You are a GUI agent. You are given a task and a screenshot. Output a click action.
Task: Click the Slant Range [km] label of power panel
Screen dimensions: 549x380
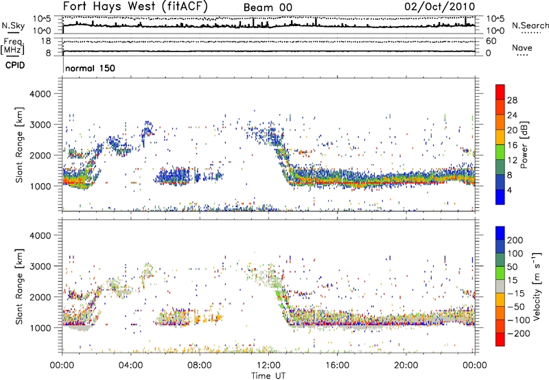click(x=20, y=145)
